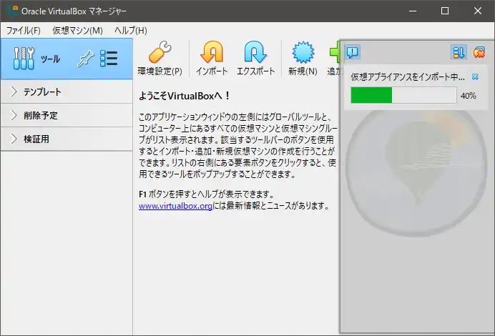Open the 環境設定 preferences wrench icon
The image size is (495, 336).
pos(160,52)
